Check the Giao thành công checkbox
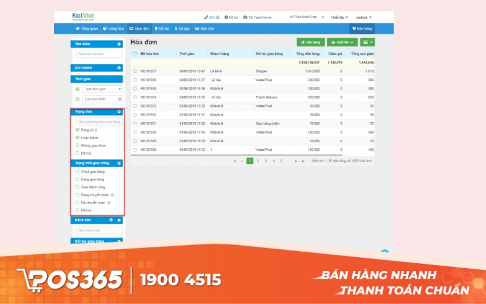Screen dimensions: 486x304 [x=78, y=187]
